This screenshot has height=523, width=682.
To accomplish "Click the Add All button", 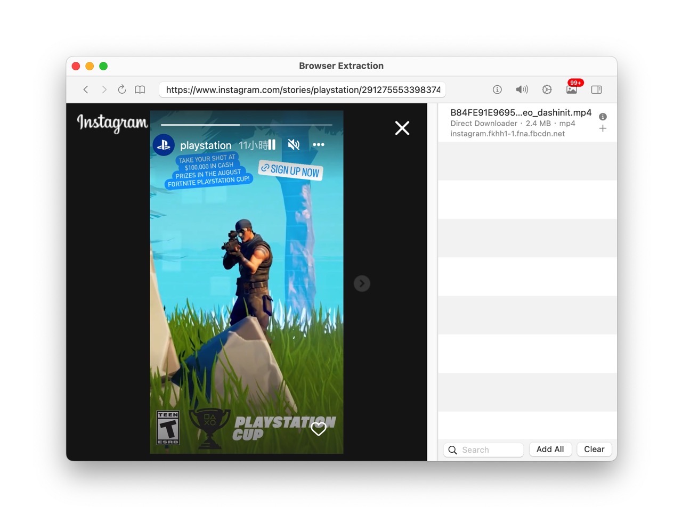I will tap(550, 450).
